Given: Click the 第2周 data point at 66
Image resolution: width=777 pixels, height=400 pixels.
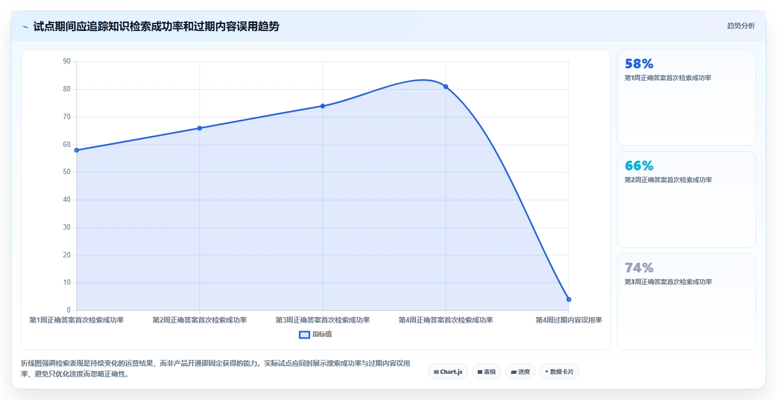Looking at the screenshot, I should coord(199,128).
